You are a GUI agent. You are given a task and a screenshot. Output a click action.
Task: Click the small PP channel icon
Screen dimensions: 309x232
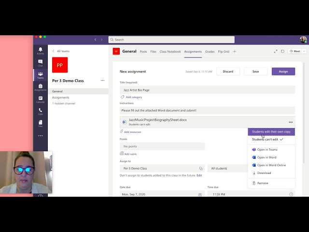point(116,51)
